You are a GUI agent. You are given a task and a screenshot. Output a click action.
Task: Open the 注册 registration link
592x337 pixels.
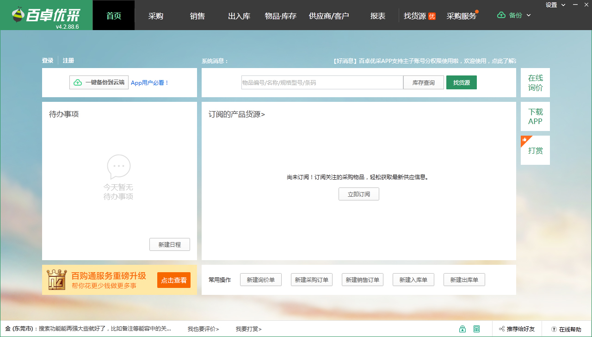coord(68,60)
